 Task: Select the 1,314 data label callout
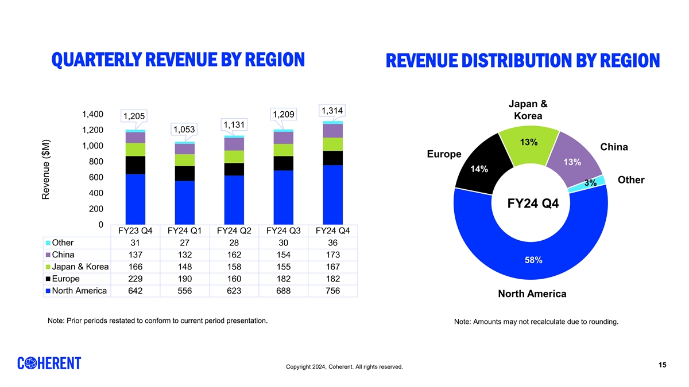(x=332, y=111)
